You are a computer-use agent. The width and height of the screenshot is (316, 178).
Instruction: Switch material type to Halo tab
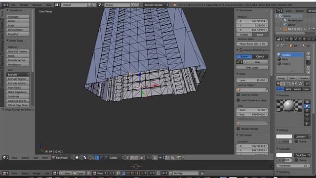tap(306, 89)
